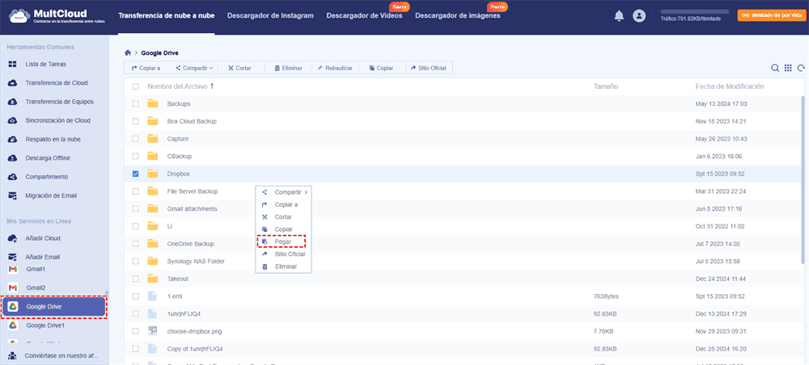
Task: Uncheck the Dropbox folder checkbox
Action: [135, 174]
